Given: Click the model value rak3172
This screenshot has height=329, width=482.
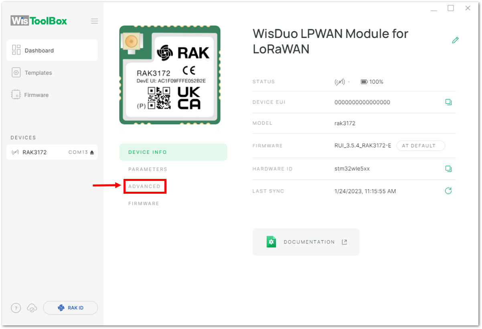Looking at the screenshot, I should [x=345, y=123].
